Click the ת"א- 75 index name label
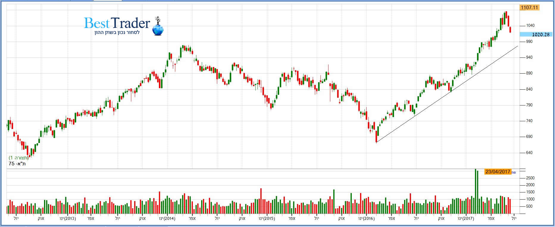This screenshot has height=227, width=555. tap(17, 164)
